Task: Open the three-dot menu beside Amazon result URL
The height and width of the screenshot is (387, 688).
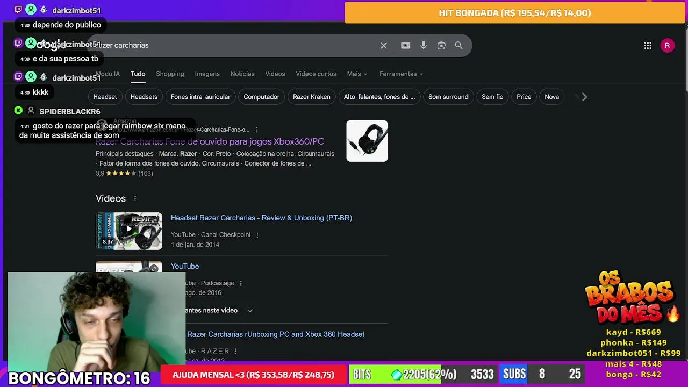Action: click(x=256, y=130)
